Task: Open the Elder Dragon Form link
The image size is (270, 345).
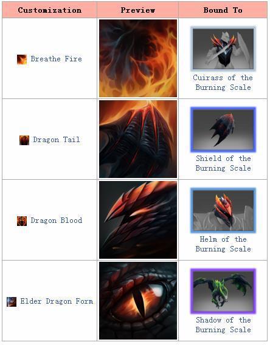Action: 57,301
